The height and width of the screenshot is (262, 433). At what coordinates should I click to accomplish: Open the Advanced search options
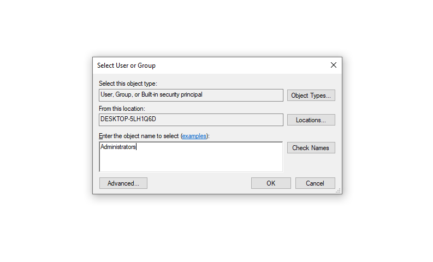(x=123, y=183)
